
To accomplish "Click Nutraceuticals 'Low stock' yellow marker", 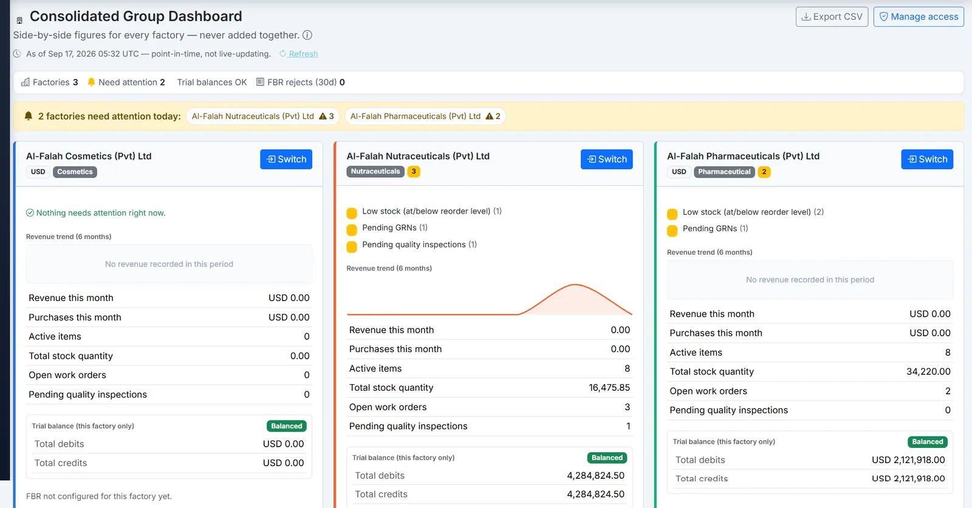I will (352, 213).
